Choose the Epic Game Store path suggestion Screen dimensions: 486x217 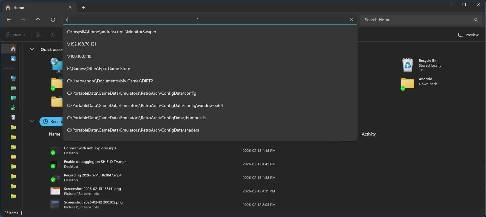point(99,69)
